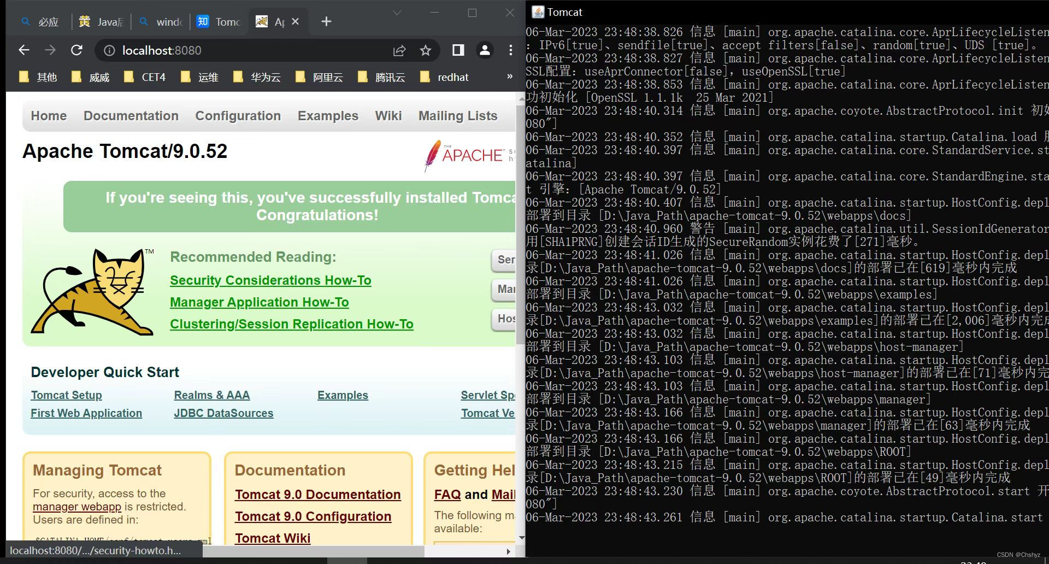Open the manager webapp link
The height and width of the screenshot is (564, 1049).
click(77, 507)
